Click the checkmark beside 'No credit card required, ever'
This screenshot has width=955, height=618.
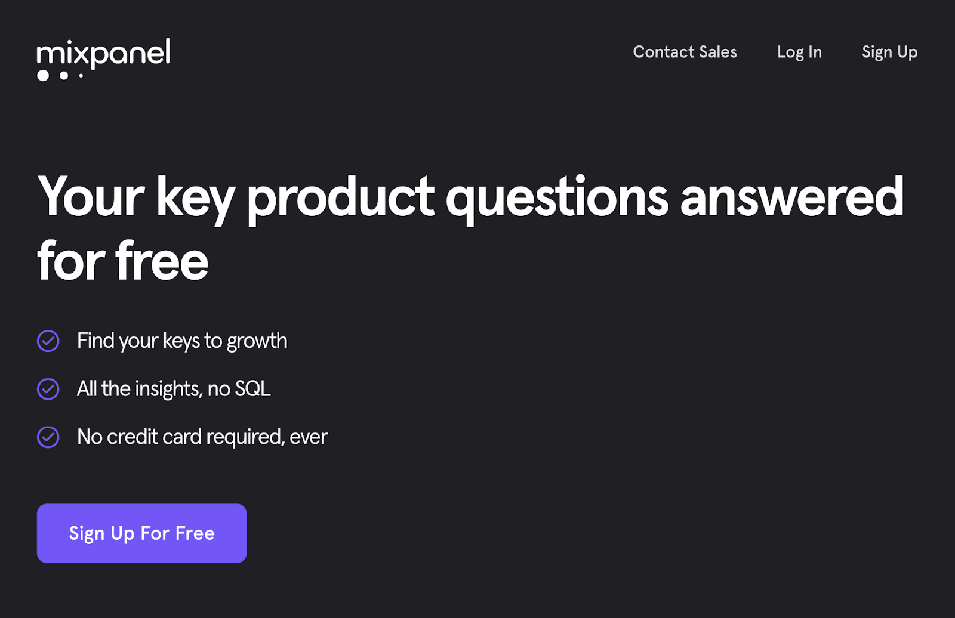tap(48, 437)
